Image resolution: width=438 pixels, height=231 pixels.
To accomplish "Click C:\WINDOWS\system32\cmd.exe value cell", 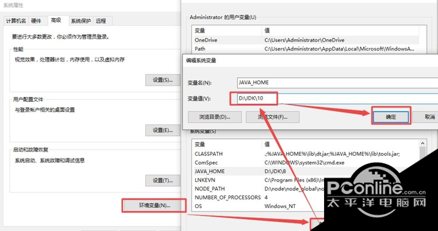I will pos(305,163).
